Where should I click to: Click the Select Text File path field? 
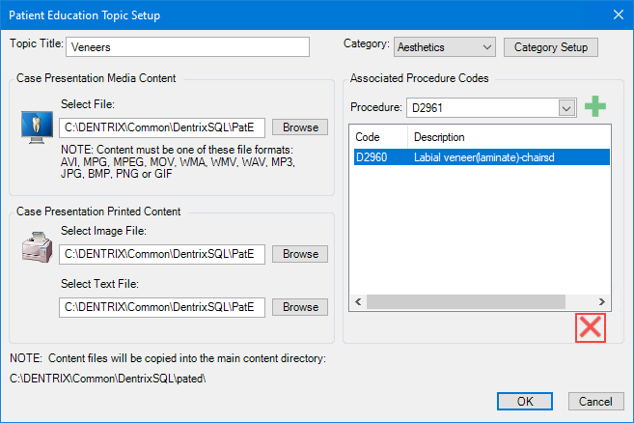[x=162, y=307]
